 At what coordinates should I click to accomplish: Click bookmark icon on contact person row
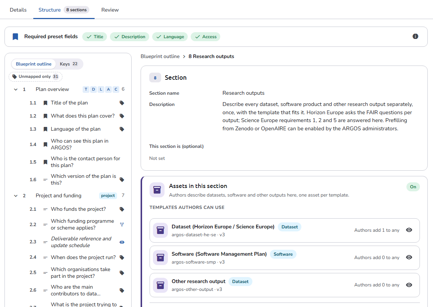click(45, 162)
